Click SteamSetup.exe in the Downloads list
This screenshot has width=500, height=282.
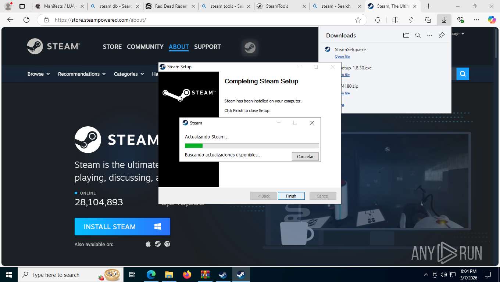[350, 49]
